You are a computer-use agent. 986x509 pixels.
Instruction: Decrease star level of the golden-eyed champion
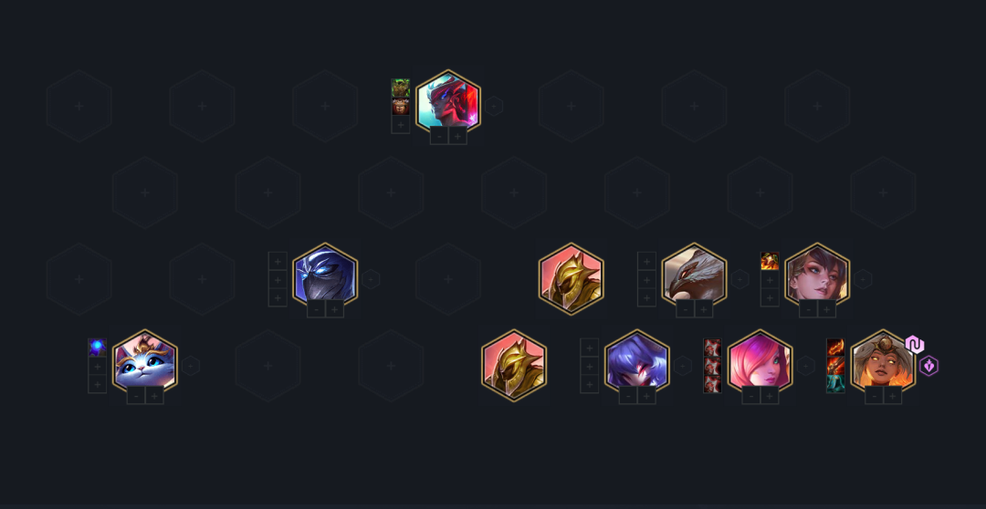[875, 395]
